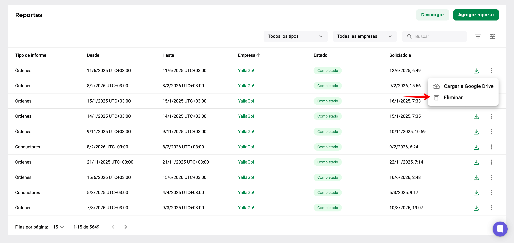Download the report requested 16/6/2026, 2:48
Image resolution: width=514 pixels, height=243 pixels.
click(476, 178)
